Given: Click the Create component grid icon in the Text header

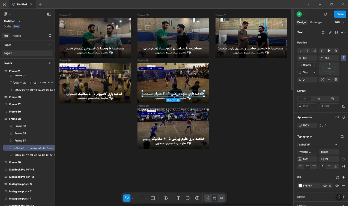Looking at the screenshot, I should [324, 32].
